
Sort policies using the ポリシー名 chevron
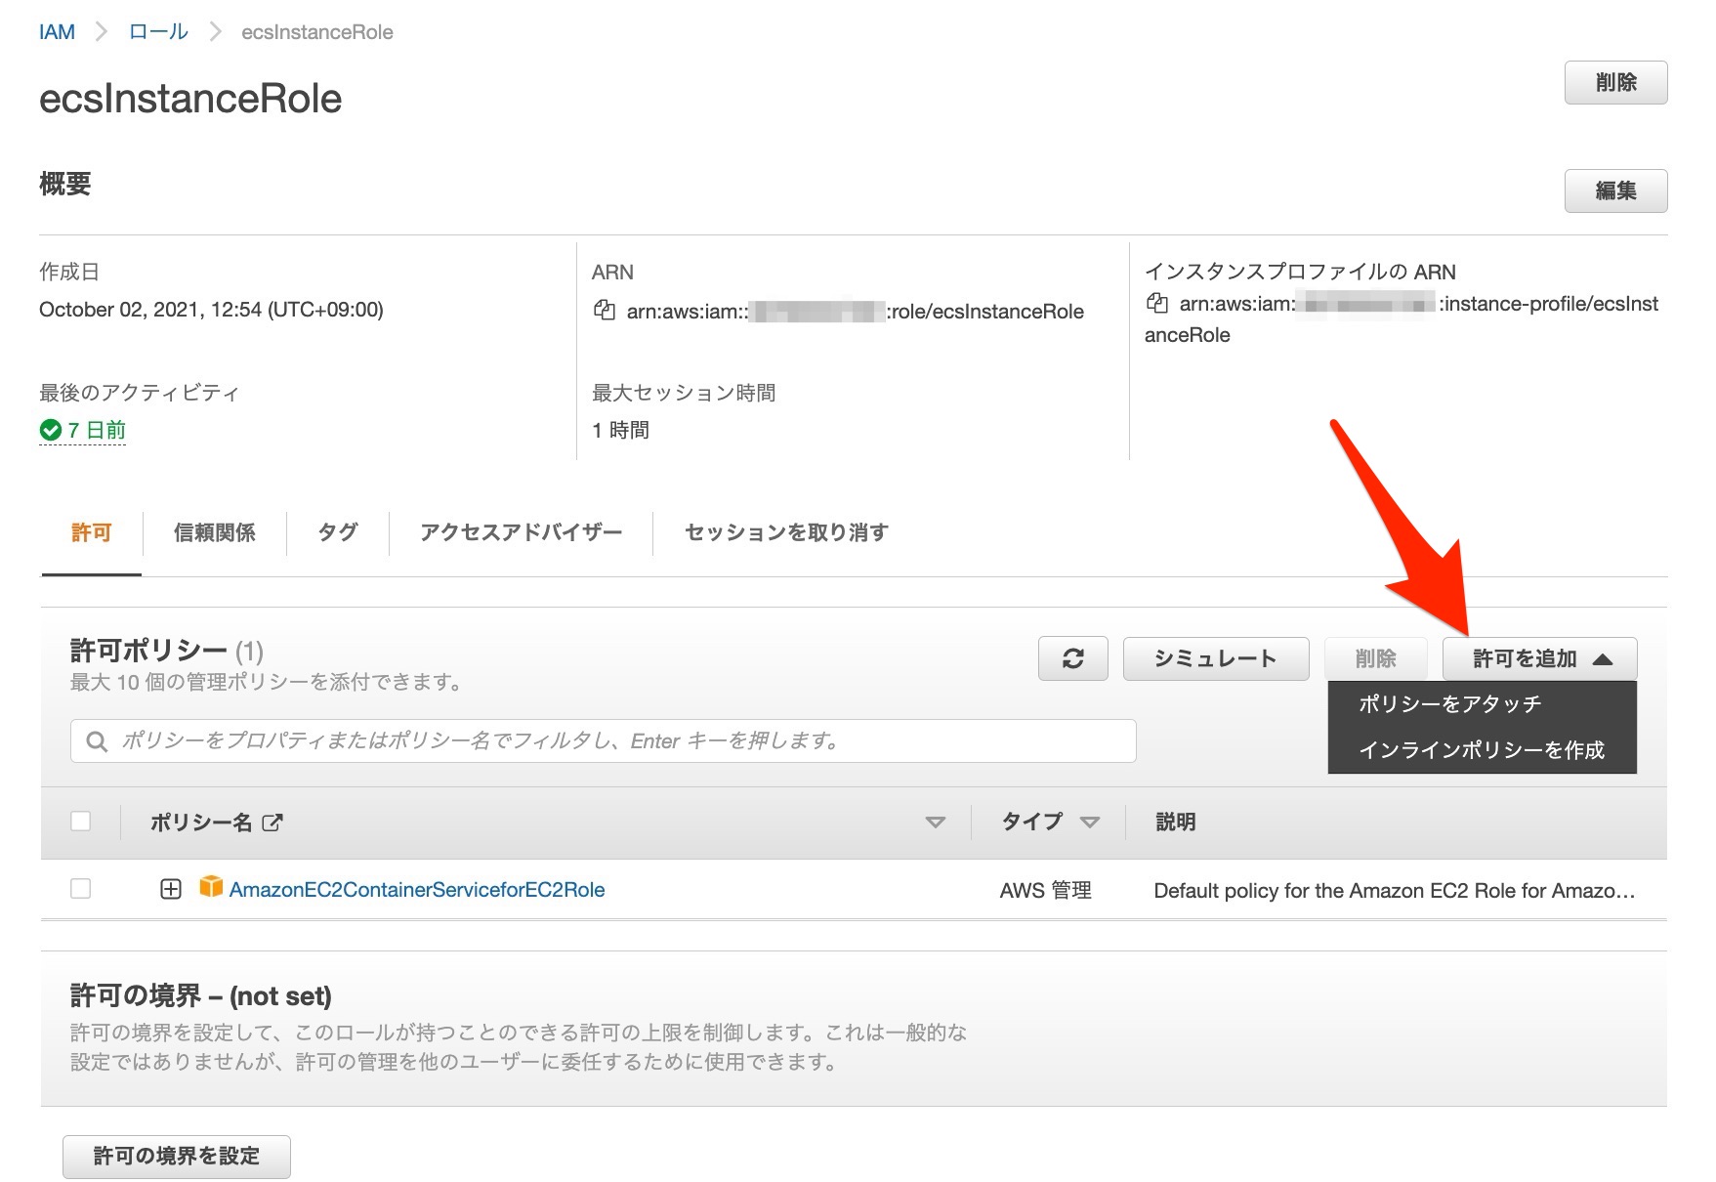tap(935, 822)
